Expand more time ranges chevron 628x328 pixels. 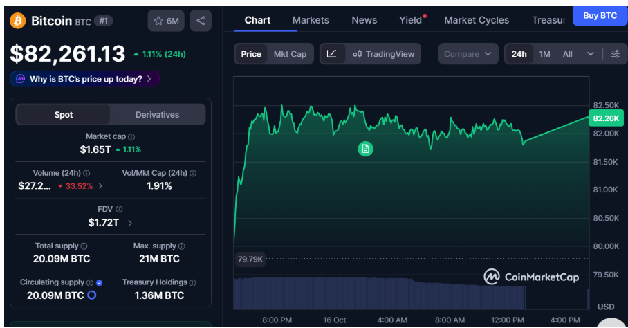point(591,54)
